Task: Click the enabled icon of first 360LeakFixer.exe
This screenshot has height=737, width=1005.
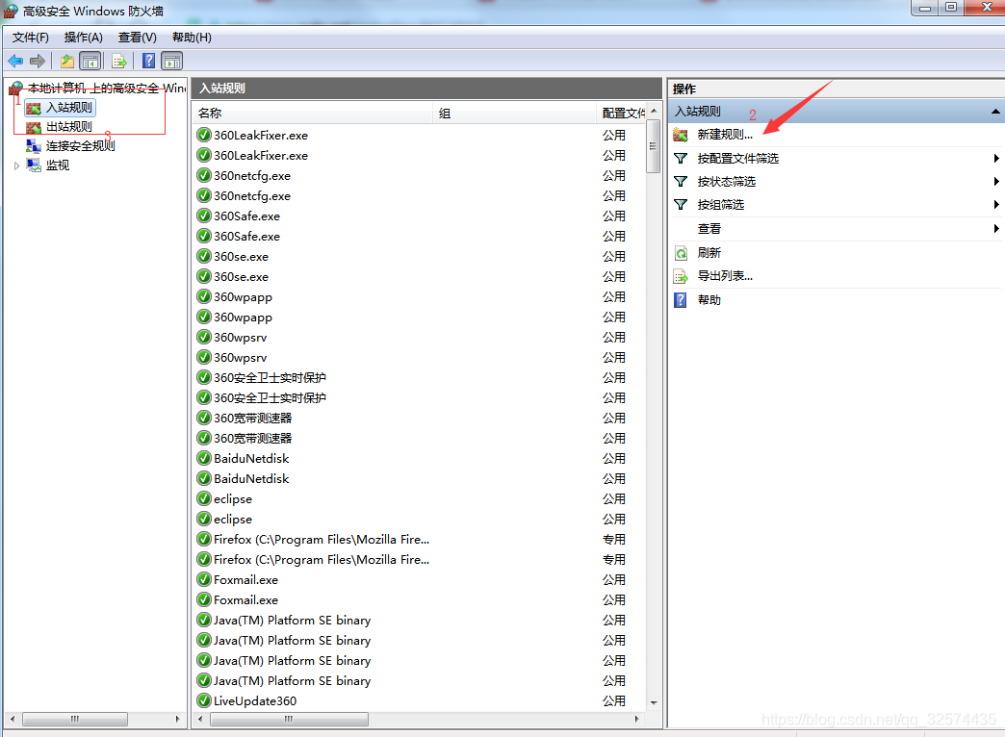Action: click(x=204, y=136)
